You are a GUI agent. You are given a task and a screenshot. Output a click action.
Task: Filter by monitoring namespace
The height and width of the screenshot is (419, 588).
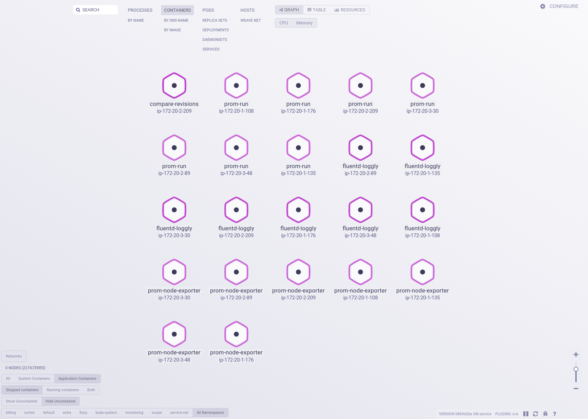134,413
